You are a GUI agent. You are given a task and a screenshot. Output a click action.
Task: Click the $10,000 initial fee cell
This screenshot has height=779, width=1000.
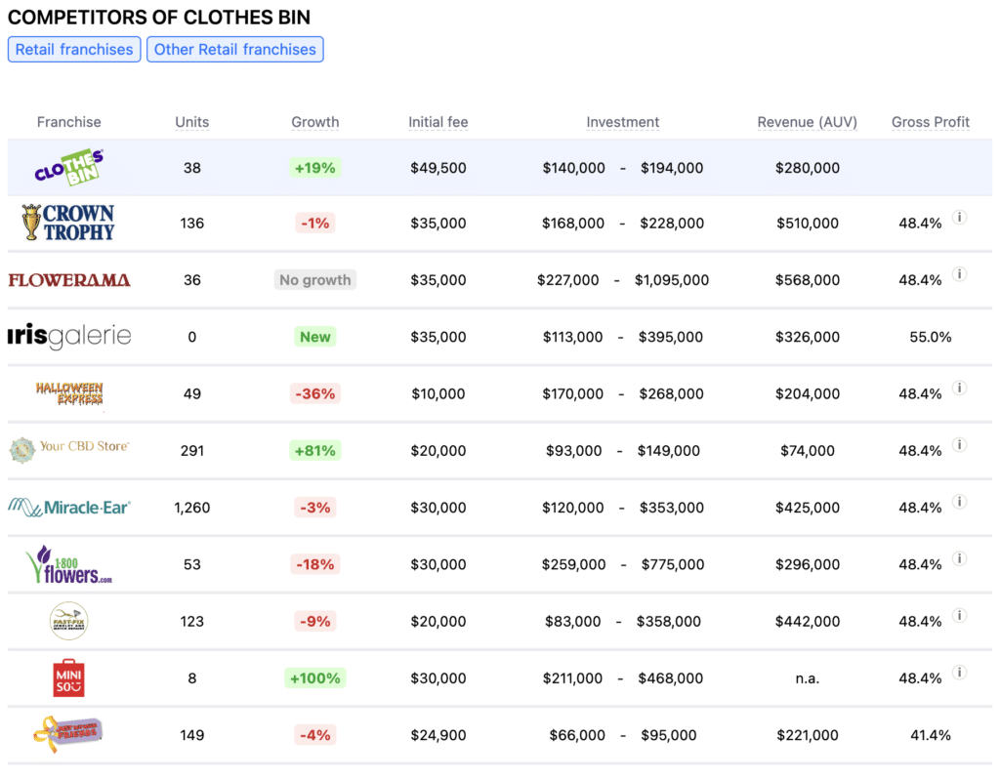pyautogui.click(x=438, y=393)
